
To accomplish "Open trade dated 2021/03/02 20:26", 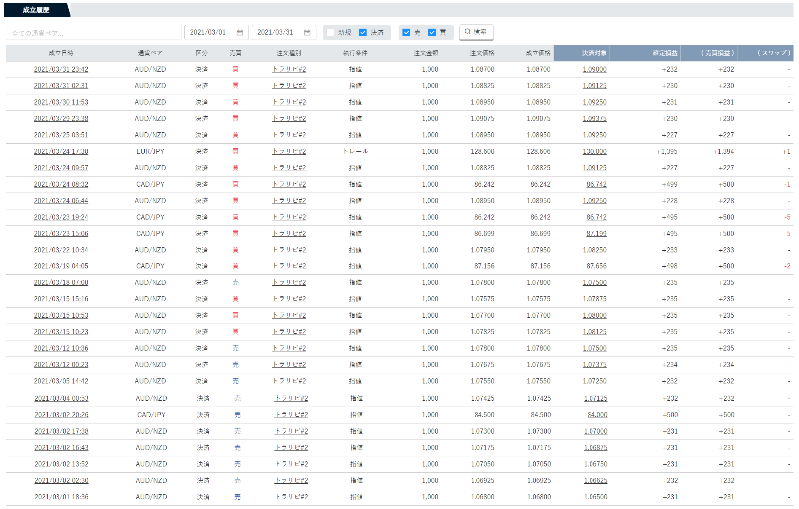I will 62,415.
